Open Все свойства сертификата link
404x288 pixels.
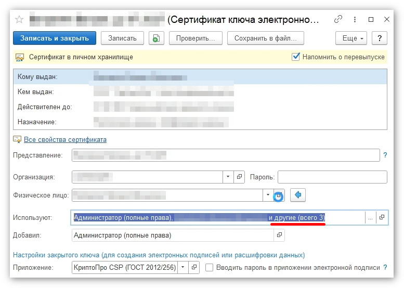click(65, 140)
